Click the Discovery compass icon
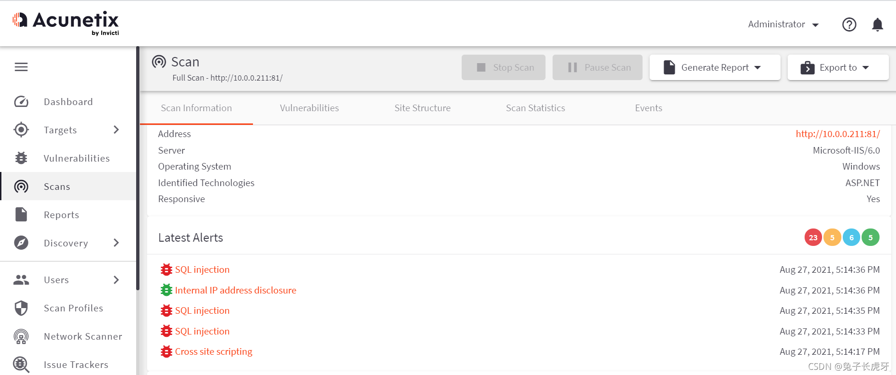This screenshot has width=896, height=375. pos(21,243)
